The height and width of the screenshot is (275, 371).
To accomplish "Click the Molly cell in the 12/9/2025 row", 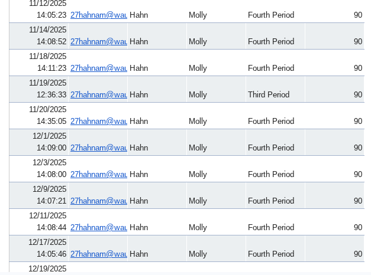I will point(198,201).
